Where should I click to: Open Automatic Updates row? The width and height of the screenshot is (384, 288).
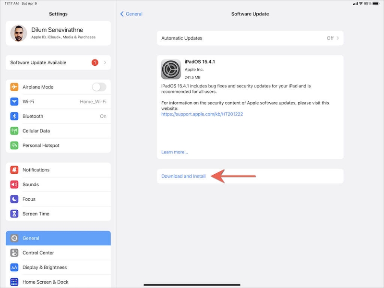click(x=250, y=38)
